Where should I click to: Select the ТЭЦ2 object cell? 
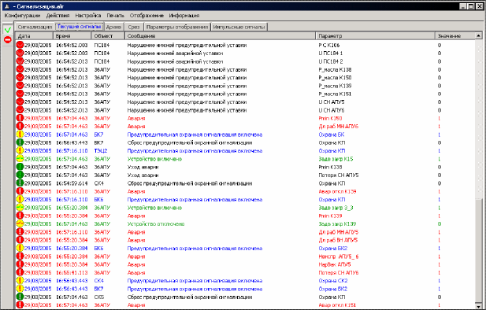coord(101,151)
